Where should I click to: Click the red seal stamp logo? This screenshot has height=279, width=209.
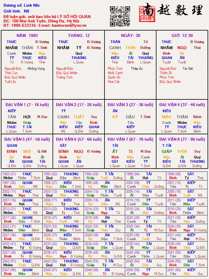(x=147, y=14)
